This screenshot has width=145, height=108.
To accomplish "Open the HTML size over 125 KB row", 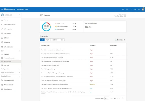I will point(83,93).
